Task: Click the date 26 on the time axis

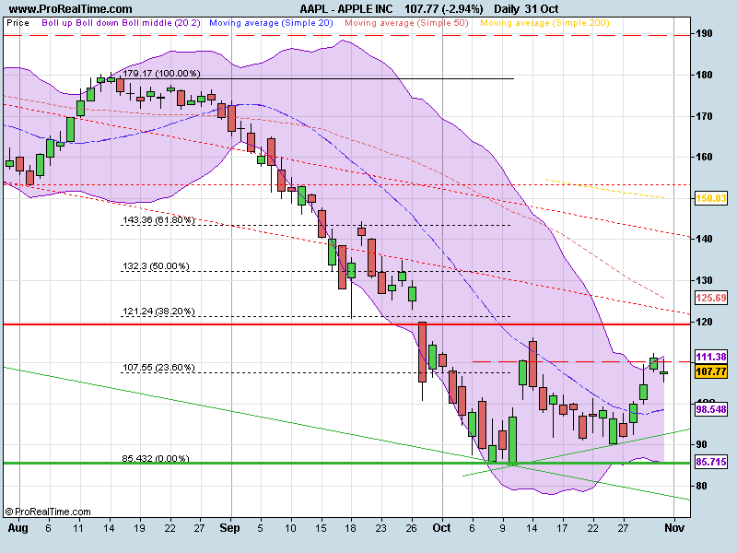Action: tap(411, 528)
